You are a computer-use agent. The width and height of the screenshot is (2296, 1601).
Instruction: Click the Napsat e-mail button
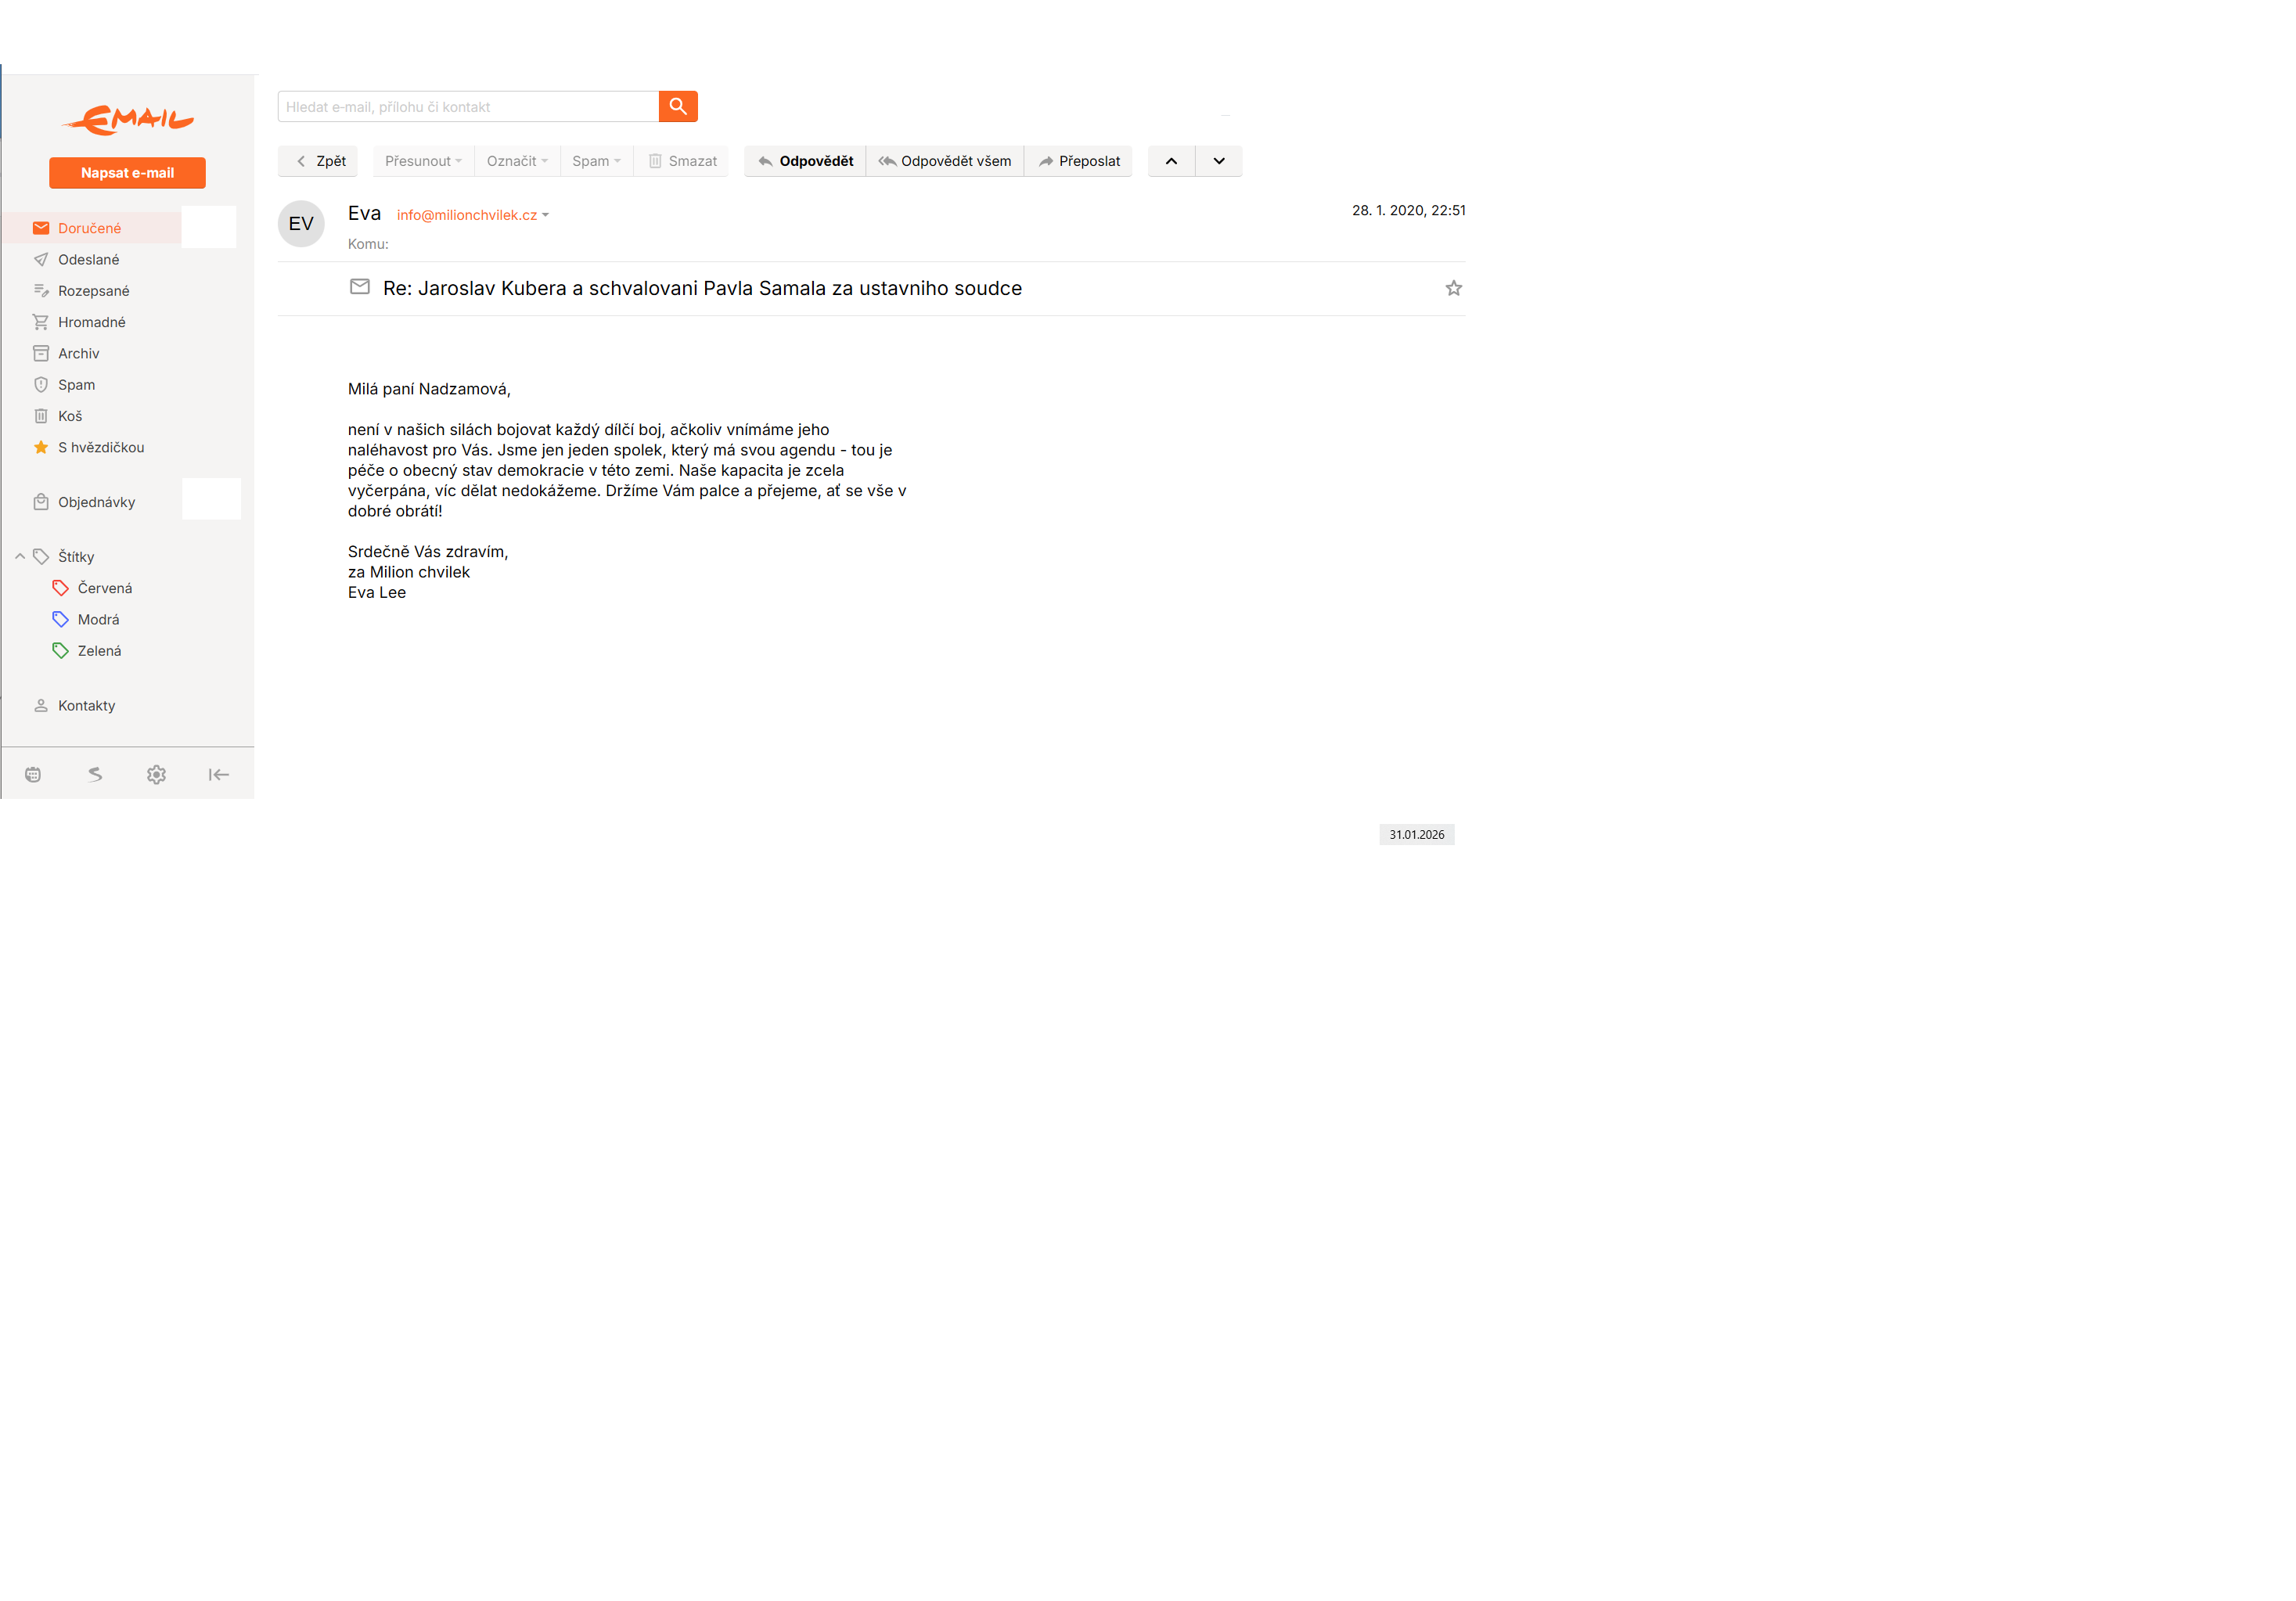click(x=127, y=172)
